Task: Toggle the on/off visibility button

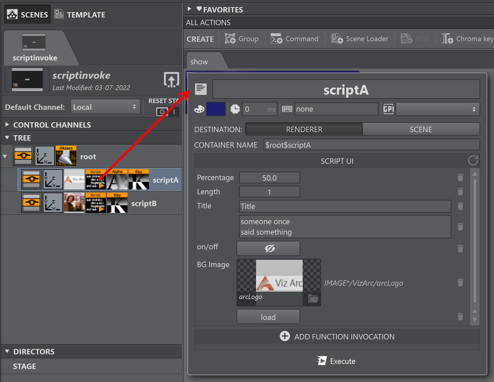Action: [268, 248]
